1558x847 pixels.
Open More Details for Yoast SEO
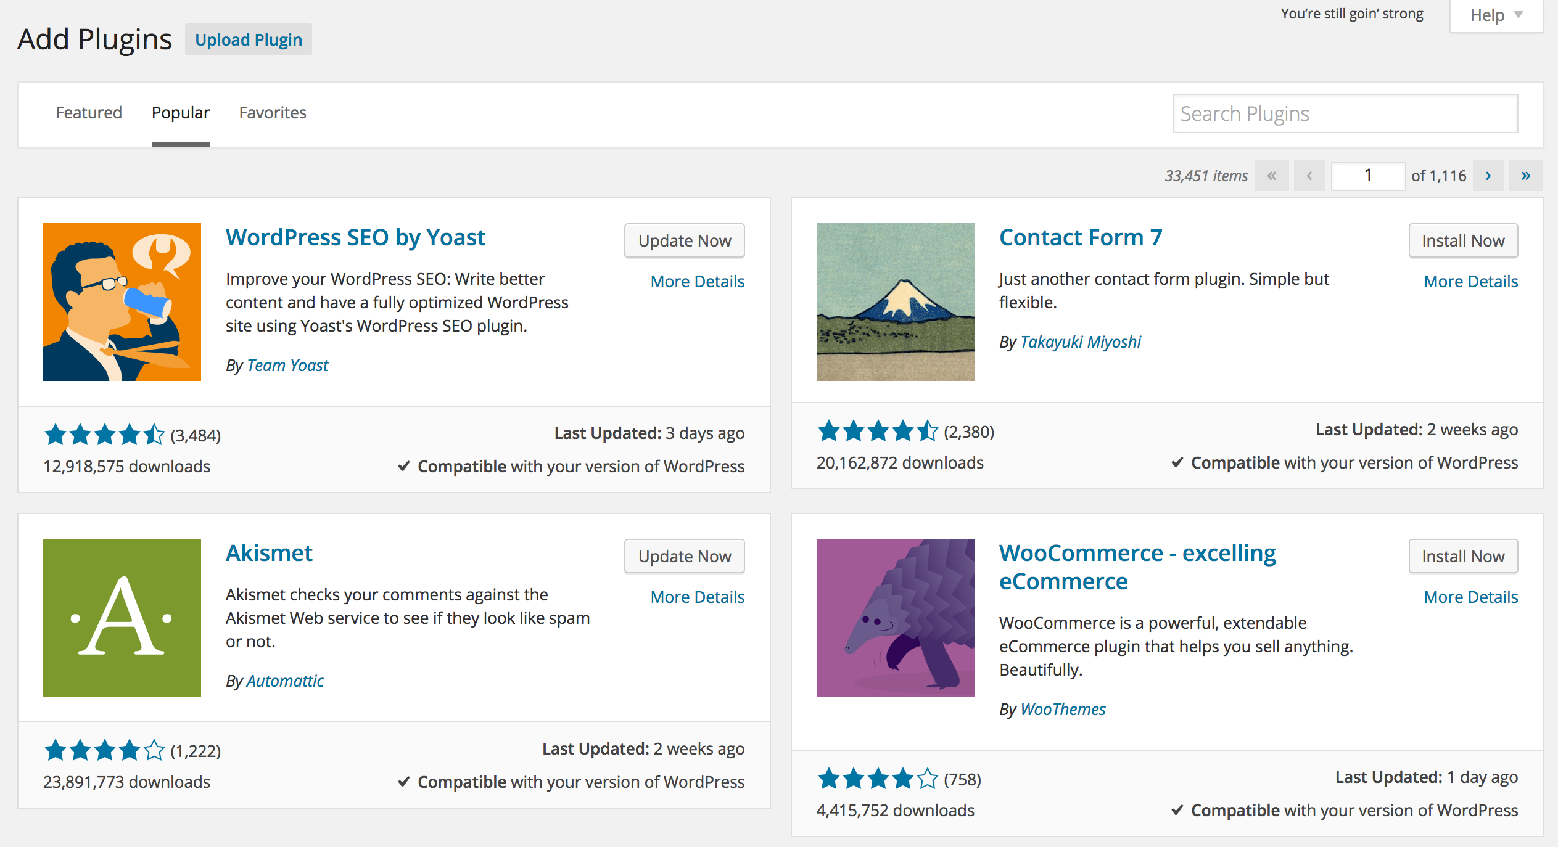(697, 281)
